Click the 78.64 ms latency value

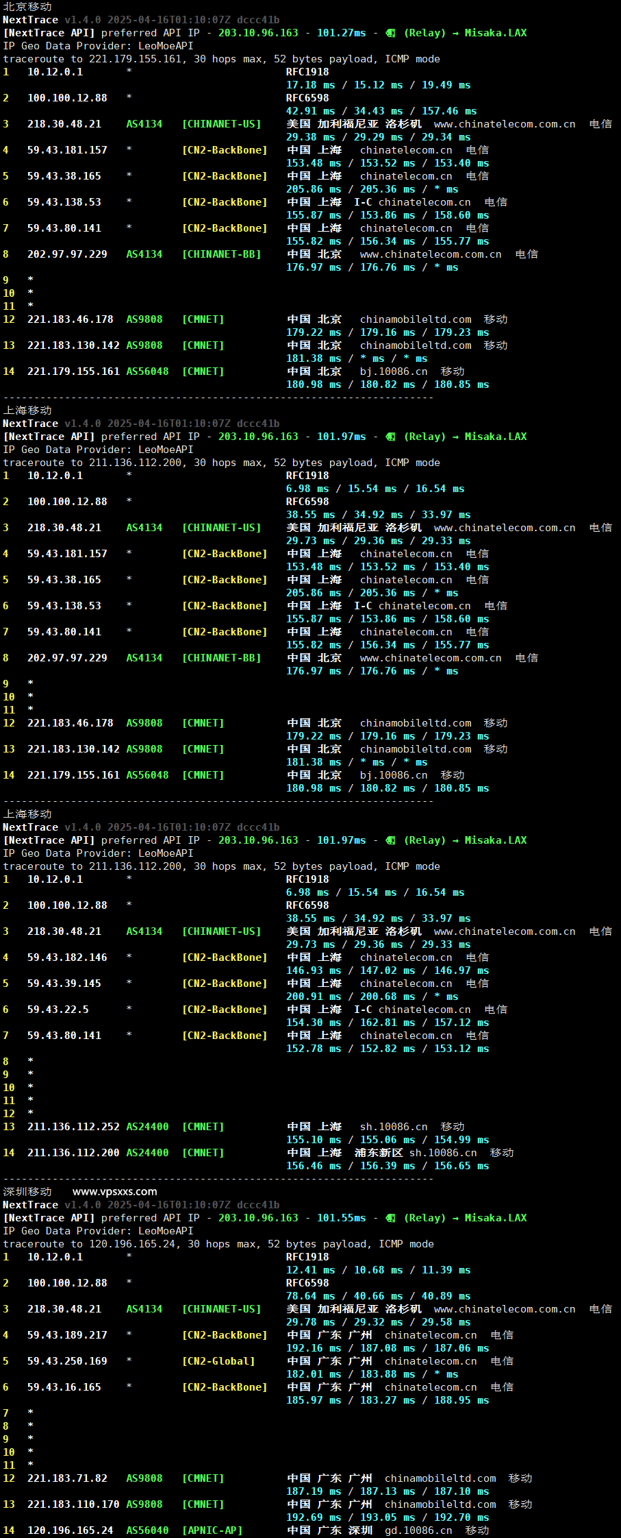310,1296
